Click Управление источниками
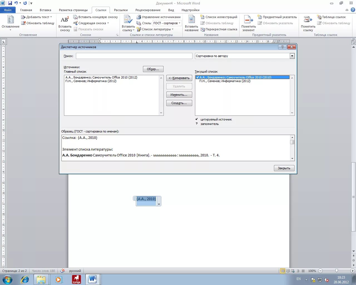356x285 pixels. [x=159, y=17]
